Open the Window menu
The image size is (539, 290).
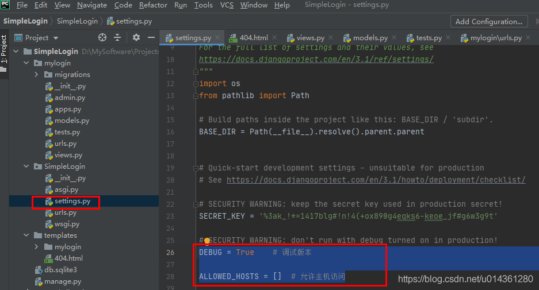pos(254,5)
